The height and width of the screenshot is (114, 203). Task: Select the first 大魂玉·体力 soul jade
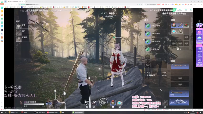[x=156, y=26]
